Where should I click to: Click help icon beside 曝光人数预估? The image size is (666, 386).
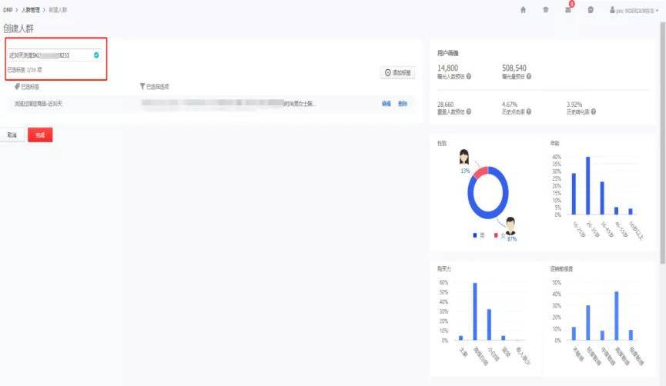coord(469,77)
